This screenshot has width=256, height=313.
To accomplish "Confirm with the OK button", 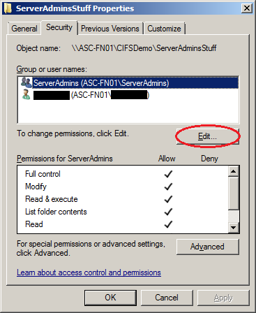I will [x=110, y=298].
